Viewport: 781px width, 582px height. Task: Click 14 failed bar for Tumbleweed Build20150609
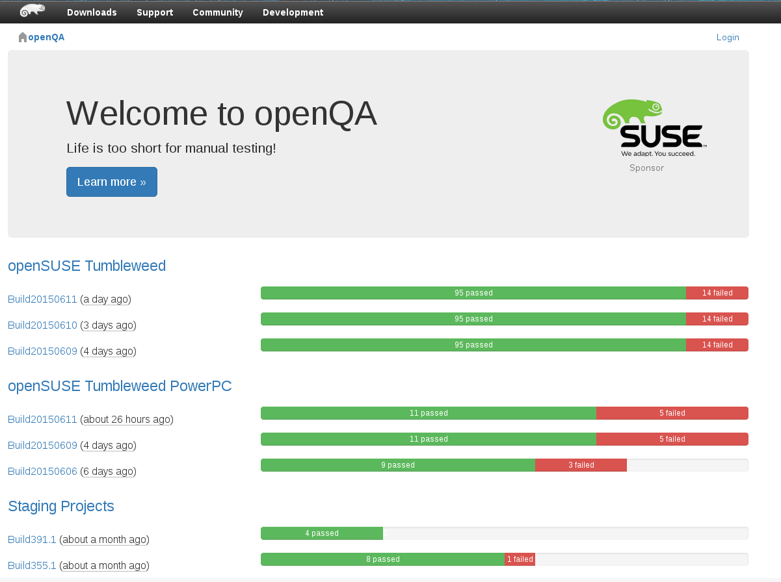pos(717,345)
